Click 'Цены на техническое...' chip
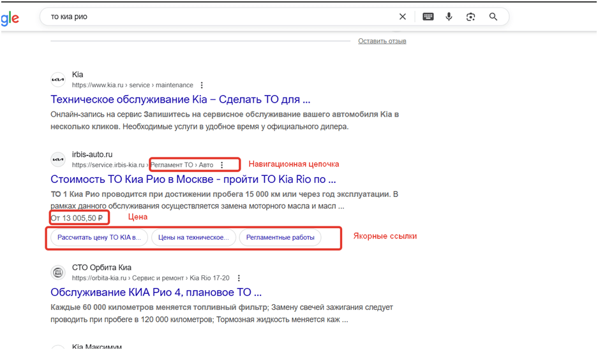The height and width of the screenshot is (350, 598). click(194, 238)
